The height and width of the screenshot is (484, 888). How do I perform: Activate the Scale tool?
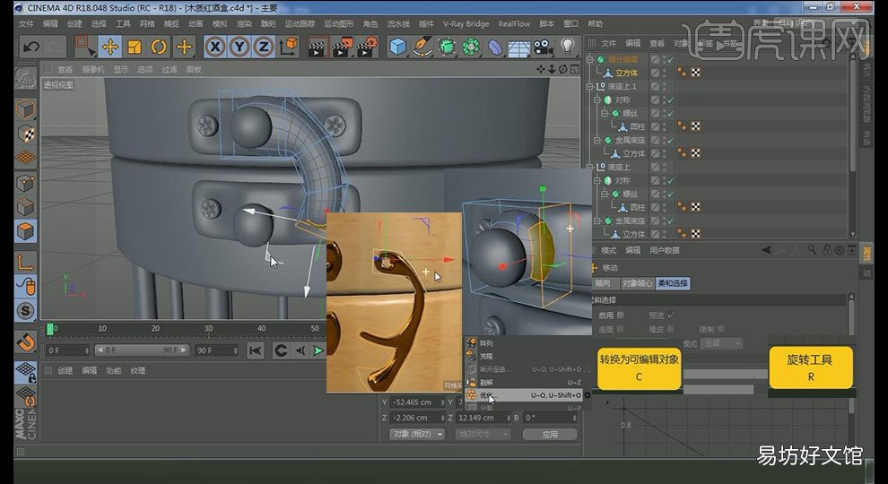click(x=135, y=47)
